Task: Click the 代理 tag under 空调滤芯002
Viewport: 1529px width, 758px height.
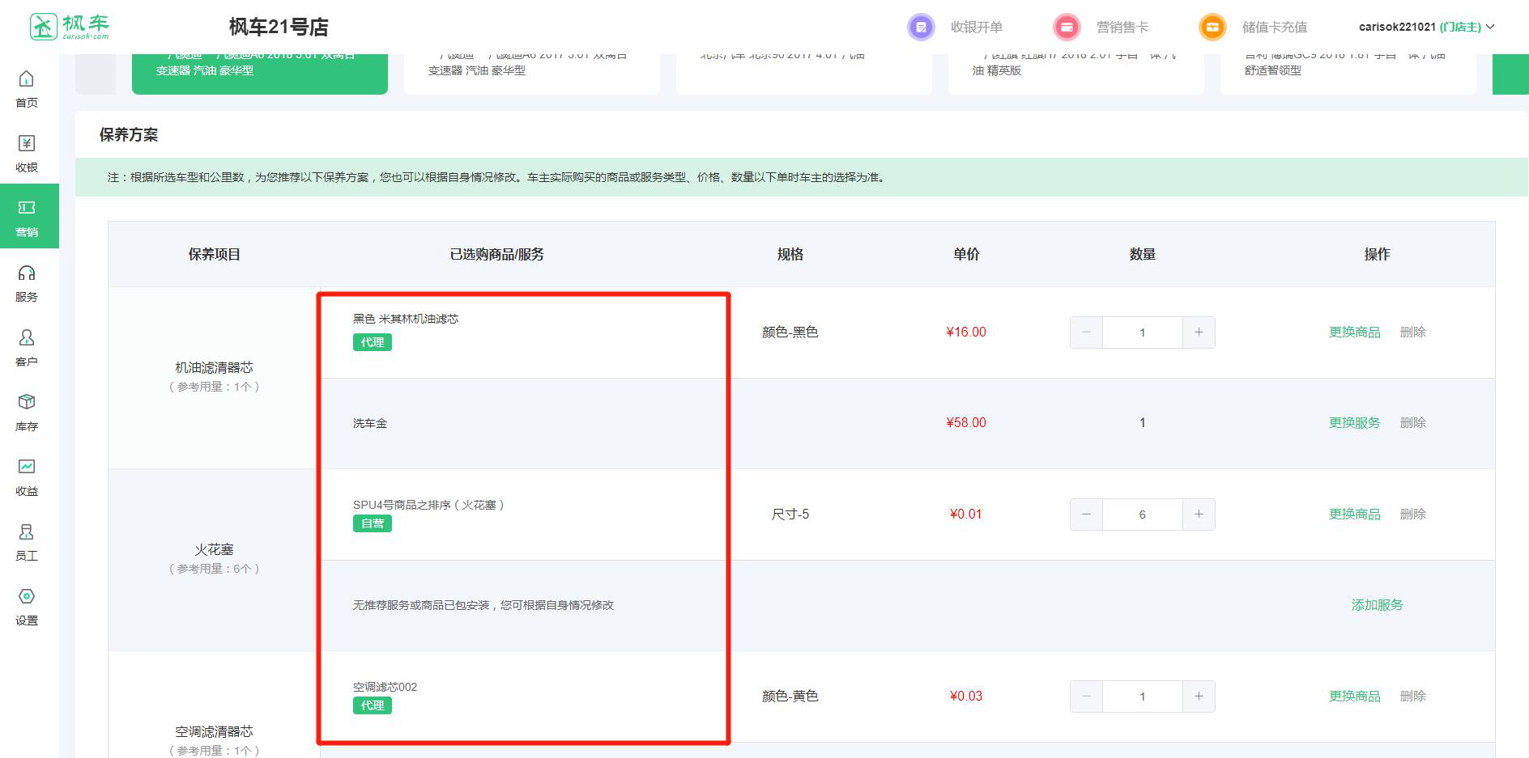Action: coord(373,705)
